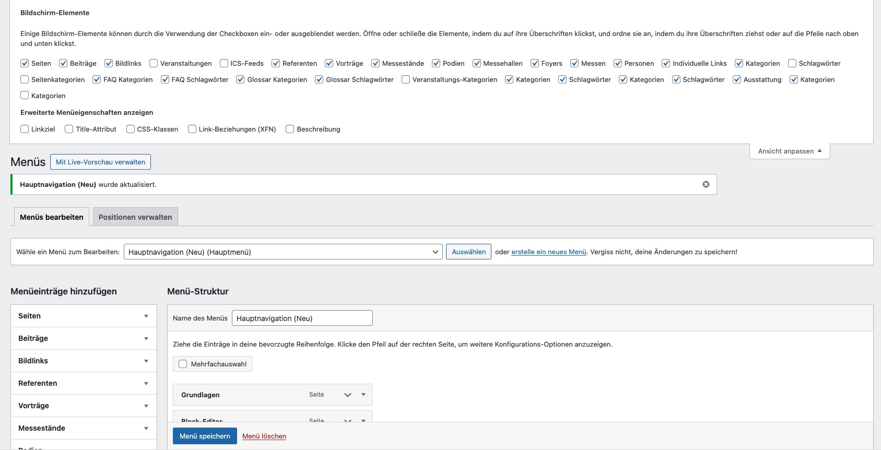Click the Name des Menüs text field
The image size is (881, 450).
pyautogui.click(x=302, y=318)
